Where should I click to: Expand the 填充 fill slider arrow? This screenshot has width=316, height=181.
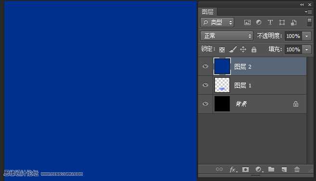(306, 49)
